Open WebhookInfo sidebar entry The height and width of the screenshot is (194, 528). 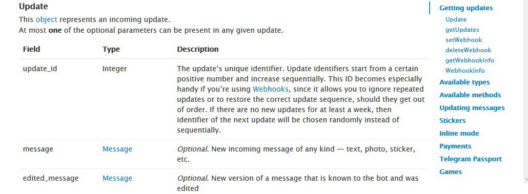point(465,71)
